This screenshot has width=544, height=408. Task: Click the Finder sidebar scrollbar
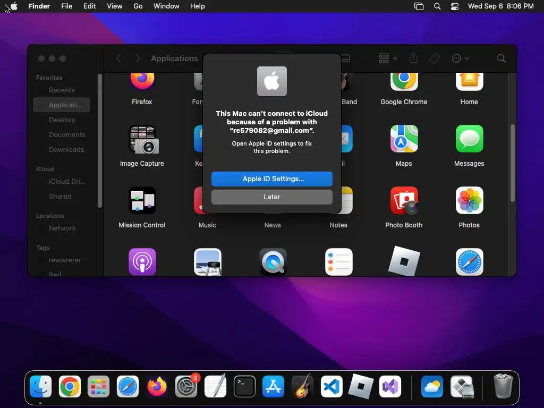99,140
